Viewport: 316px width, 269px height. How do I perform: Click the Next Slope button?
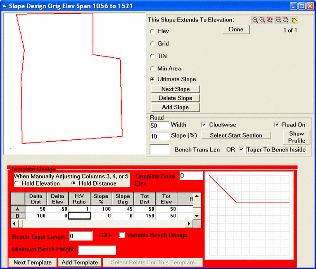point(176,89)
